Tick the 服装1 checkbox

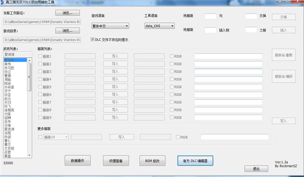(40, 56)
